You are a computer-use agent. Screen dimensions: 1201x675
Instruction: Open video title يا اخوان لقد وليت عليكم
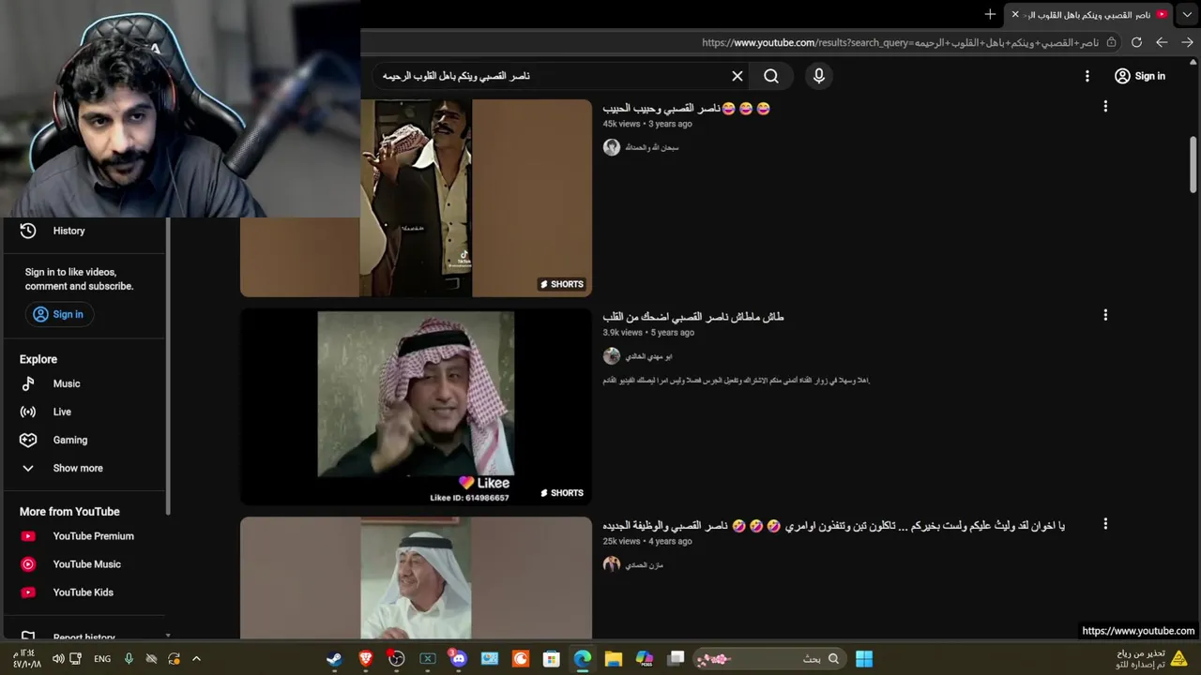click(834, 526)
